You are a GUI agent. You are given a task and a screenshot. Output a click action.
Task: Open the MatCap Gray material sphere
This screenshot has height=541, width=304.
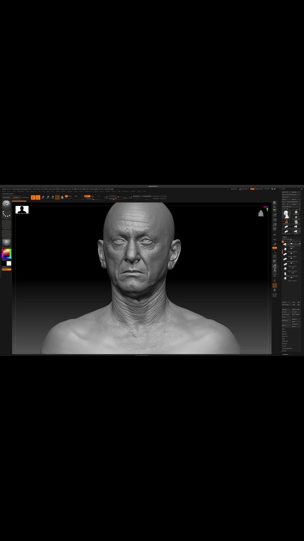pos(6,243)
